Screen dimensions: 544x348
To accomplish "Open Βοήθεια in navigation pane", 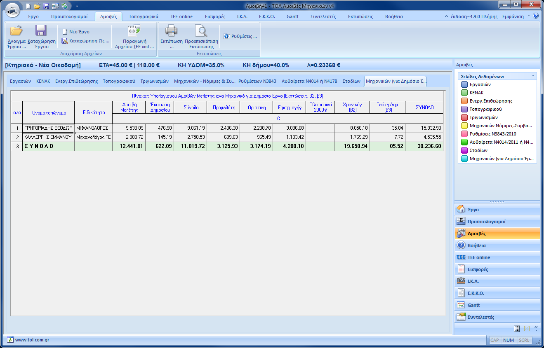I will click(x=497, y=245).
